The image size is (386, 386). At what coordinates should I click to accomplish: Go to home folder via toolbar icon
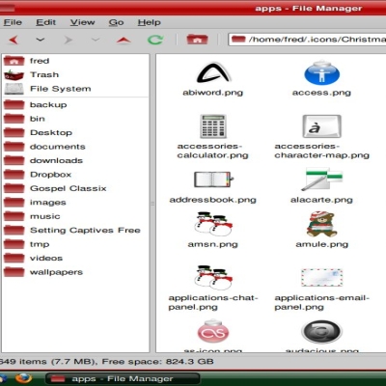tap(197, 40)
